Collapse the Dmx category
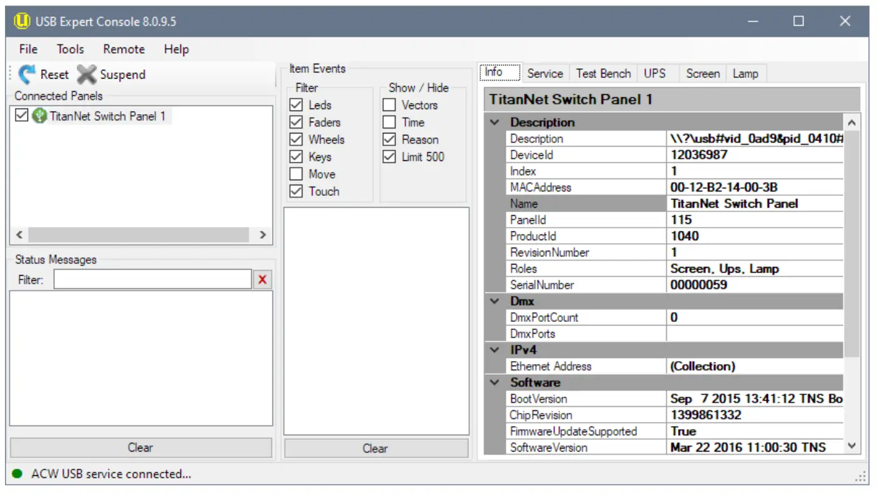 (495, 301)
